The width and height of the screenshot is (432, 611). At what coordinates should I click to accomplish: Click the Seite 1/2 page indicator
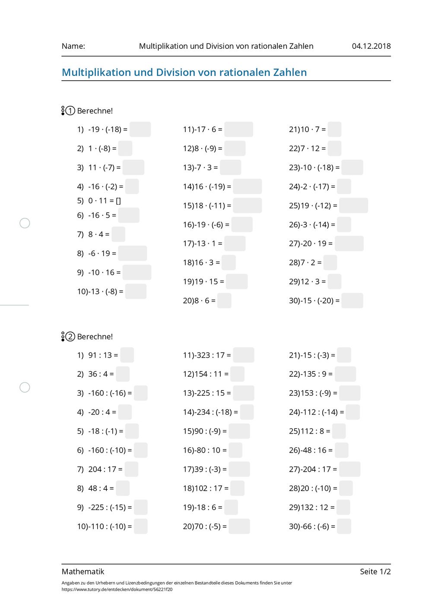375,572
